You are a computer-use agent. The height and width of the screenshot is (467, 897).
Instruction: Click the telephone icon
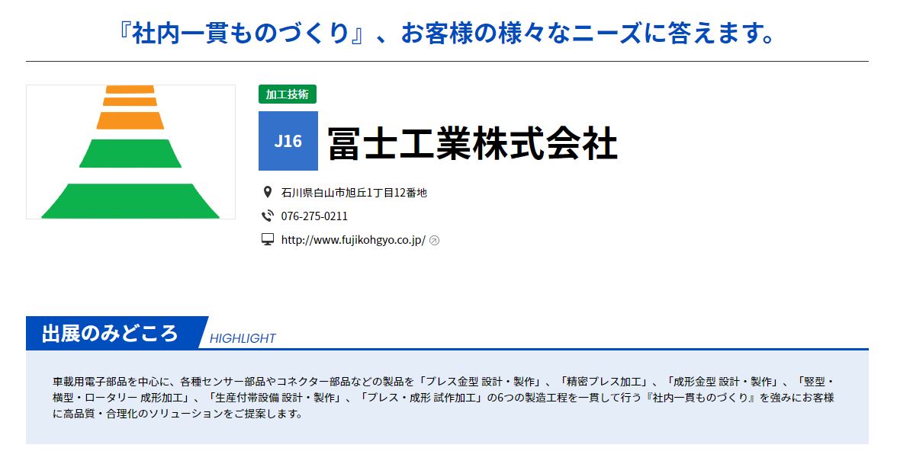pos(267,216)
